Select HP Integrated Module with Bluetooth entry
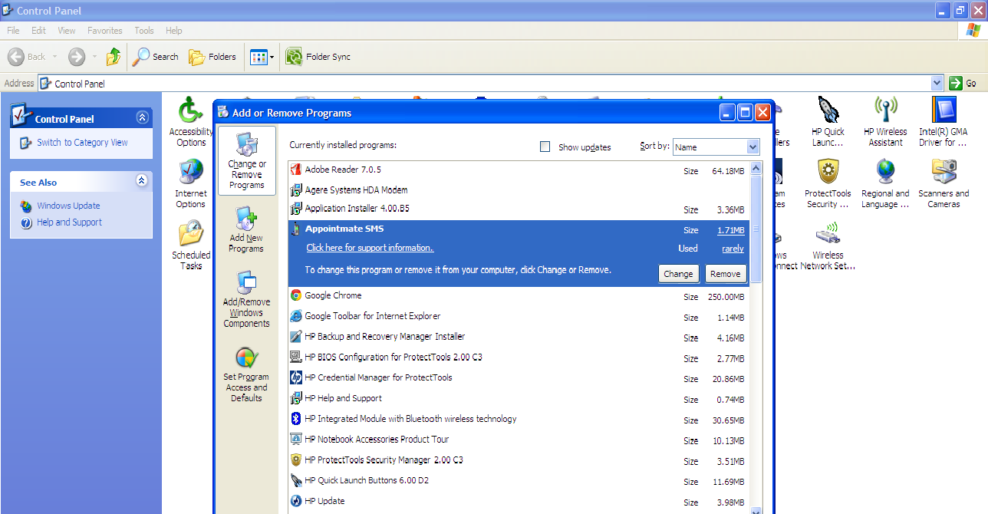This screenshot has height=514, width=988. [519, 419]
